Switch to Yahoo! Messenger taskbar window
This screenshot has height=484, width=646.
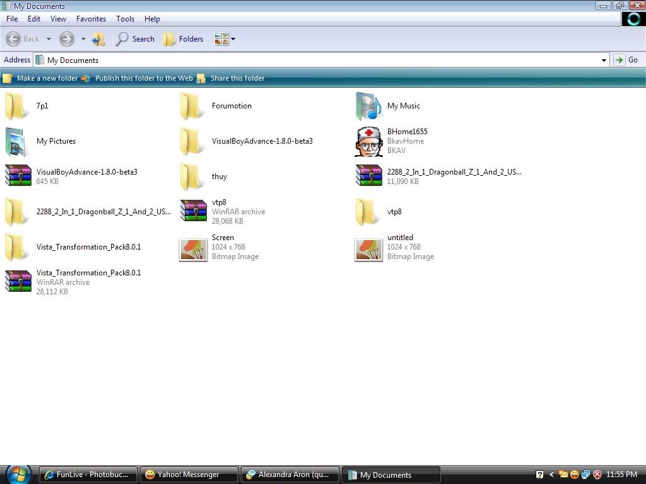[x=189, y=475]
